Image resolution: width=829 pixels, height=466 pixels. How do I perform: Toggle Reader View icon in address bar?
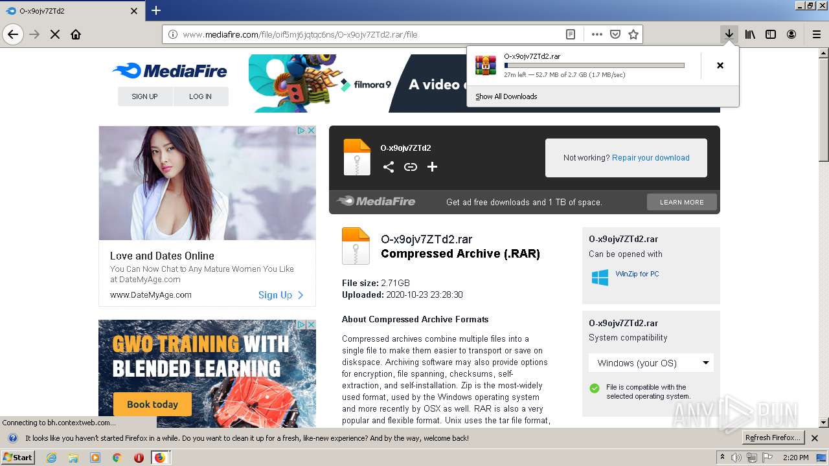click(571, 34)
